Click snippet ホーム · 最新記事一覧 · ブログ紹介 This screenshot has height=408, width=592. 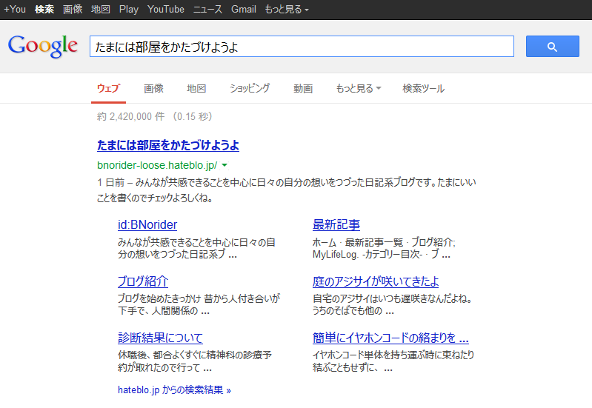click(x=384, y=248)
